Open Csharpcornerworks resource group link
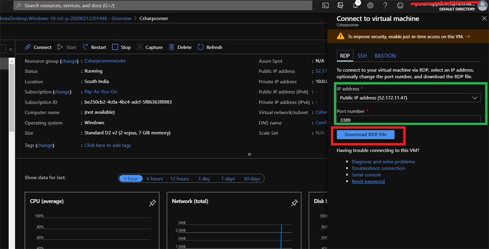This screenshot has height=249, width=489. click(105, 61)
